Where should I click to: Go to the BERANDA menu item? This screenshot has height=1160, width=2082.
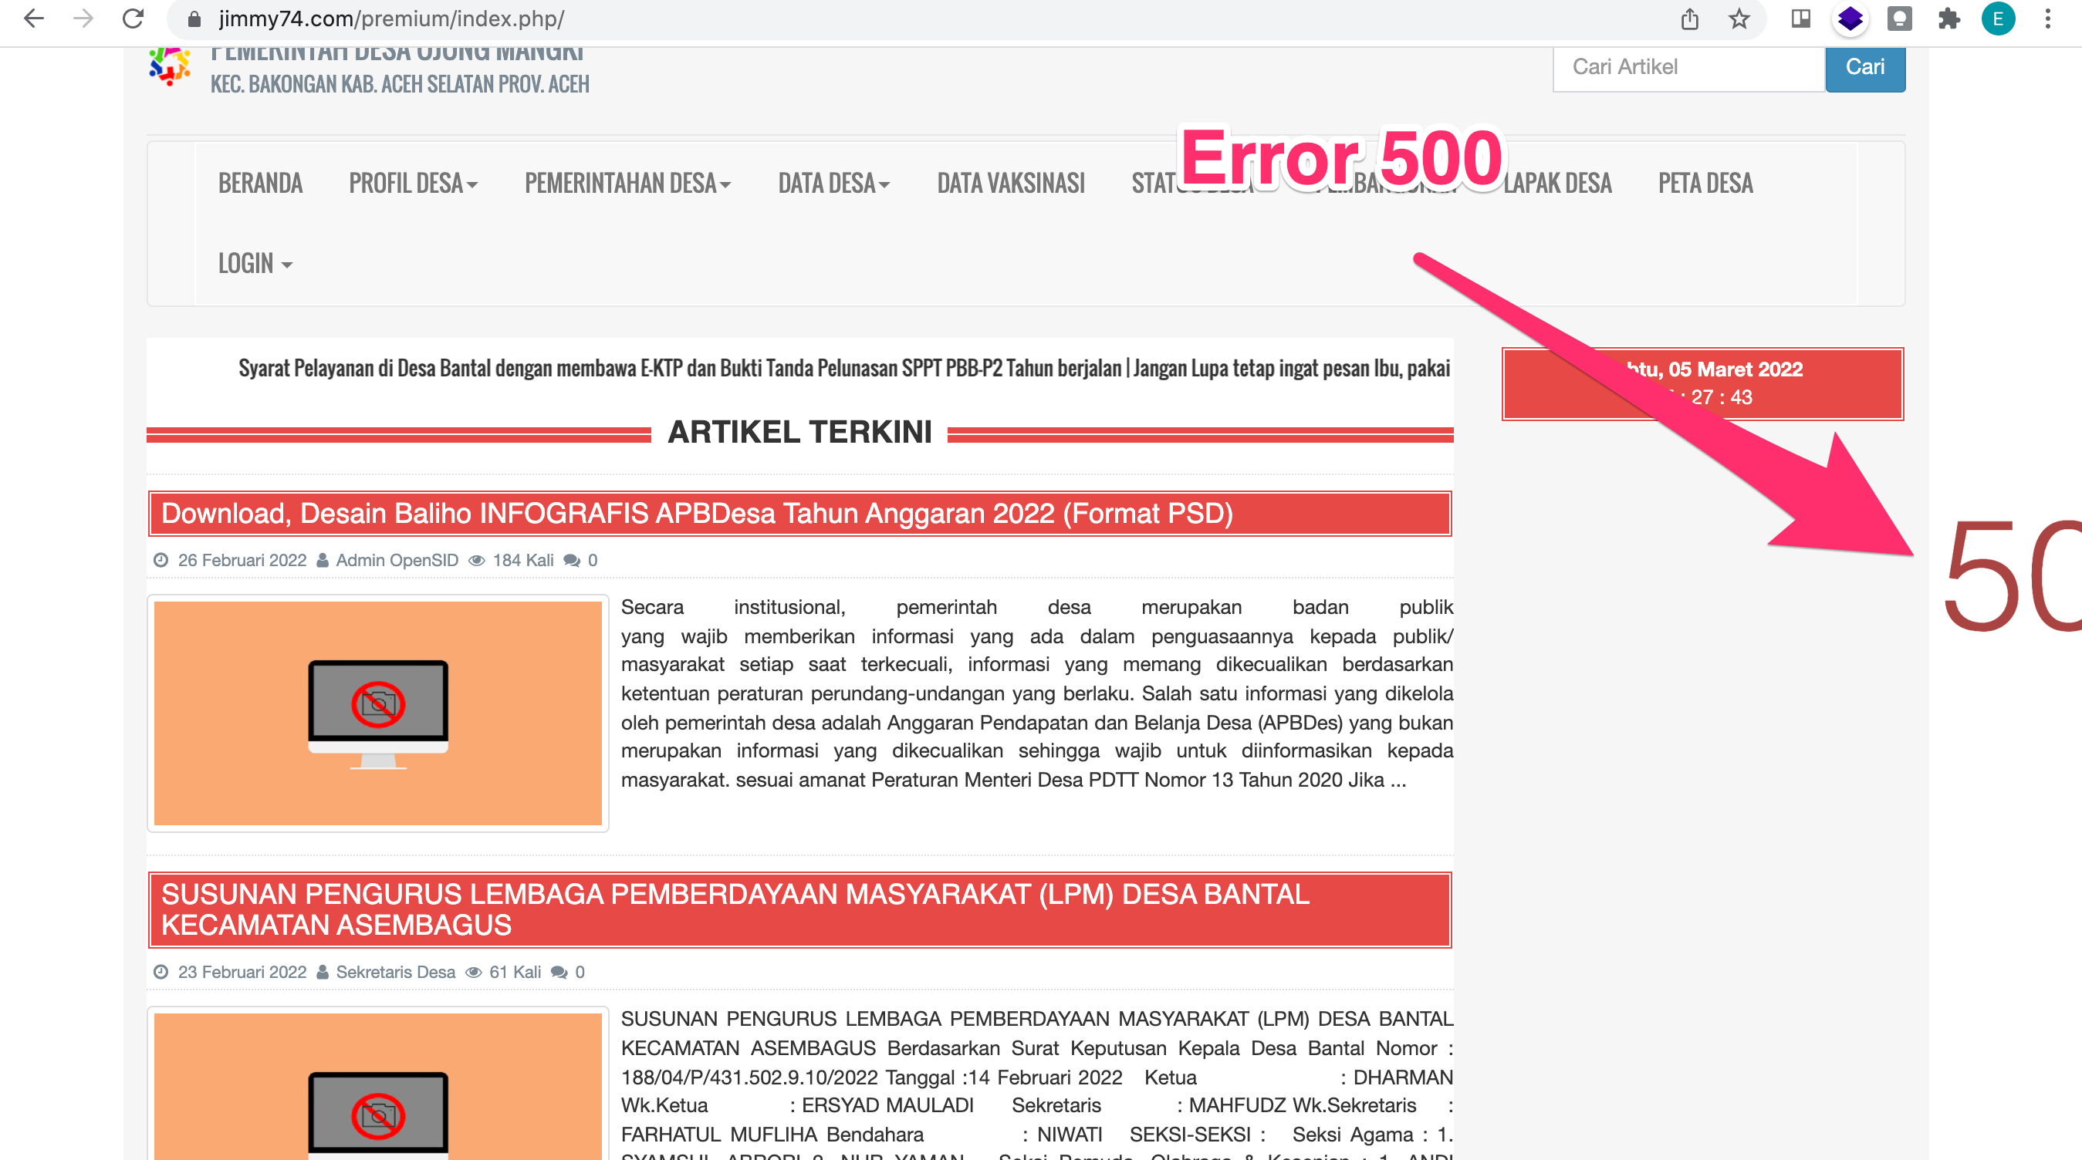pyautogui.click(x=260, y=184)
